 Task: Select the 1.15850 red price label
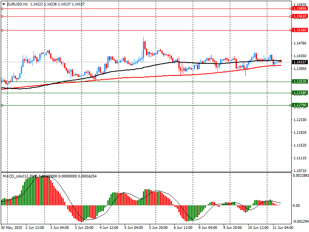[x=300, y=8]
